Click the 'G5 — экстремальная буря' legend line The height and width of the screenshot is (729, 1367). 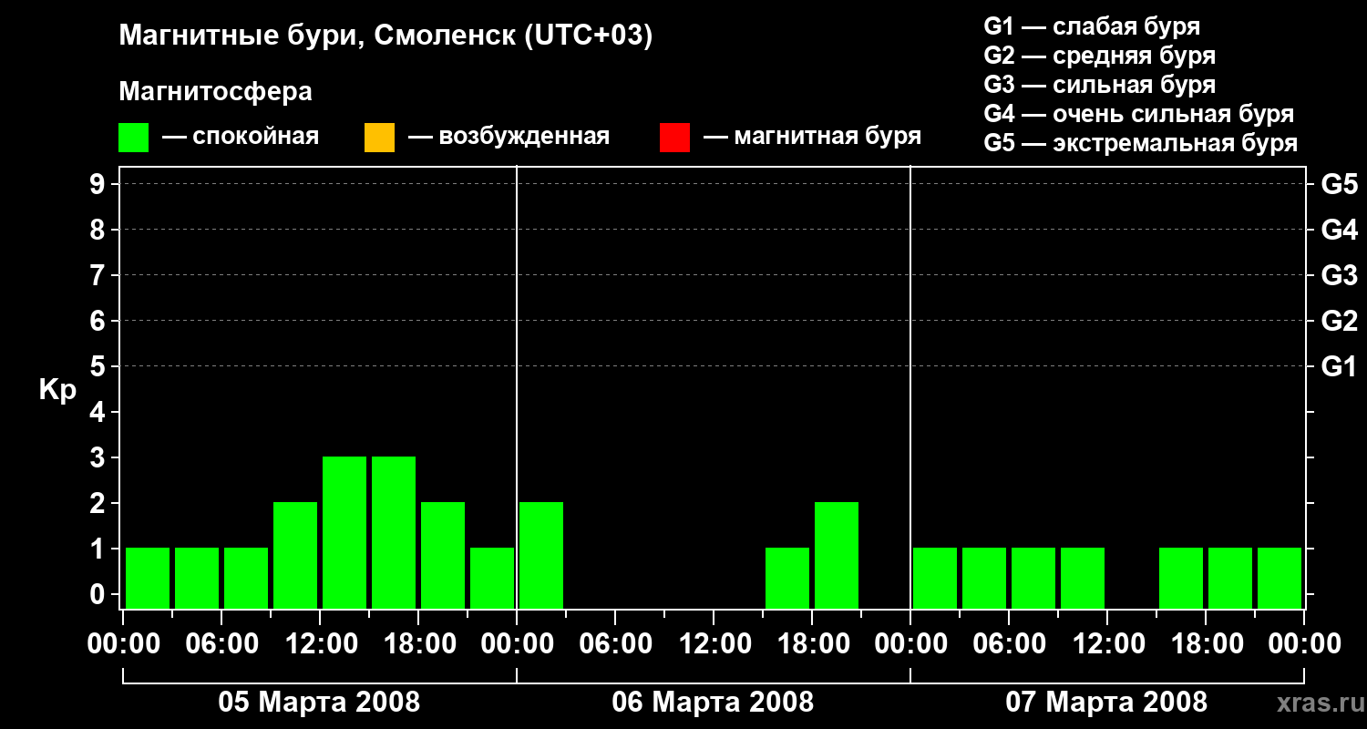[1140, 143]
